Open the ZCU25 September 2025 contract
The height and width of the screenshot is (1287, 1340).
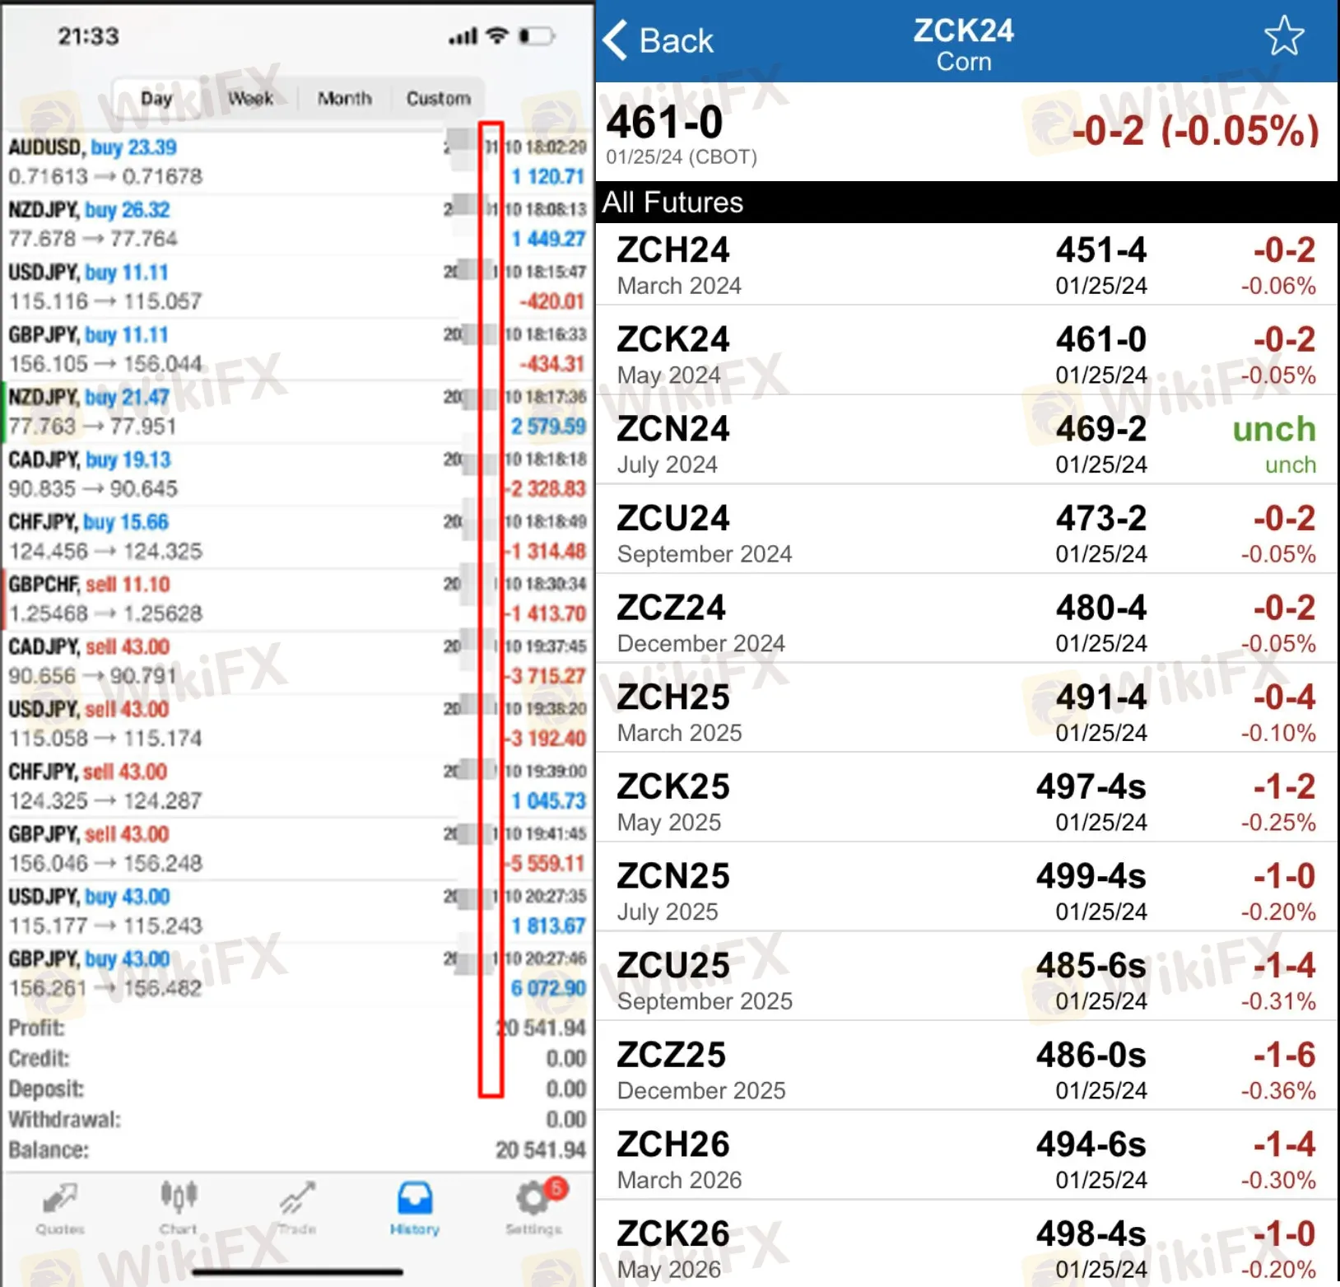pyautogui.click(x=965, y=982)
